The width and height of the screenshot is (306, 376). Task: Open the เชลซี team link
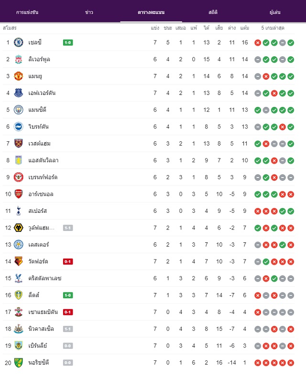coord(35,42)
